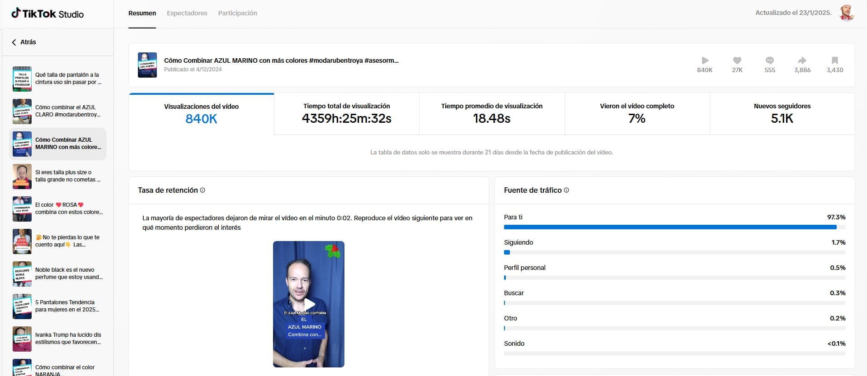Click the TikTok Studio logo
The image size is (867, 376).
[x=47, y=14]
